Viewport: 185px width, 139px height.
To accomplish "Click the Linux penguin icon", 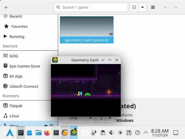I will (5, 116).
